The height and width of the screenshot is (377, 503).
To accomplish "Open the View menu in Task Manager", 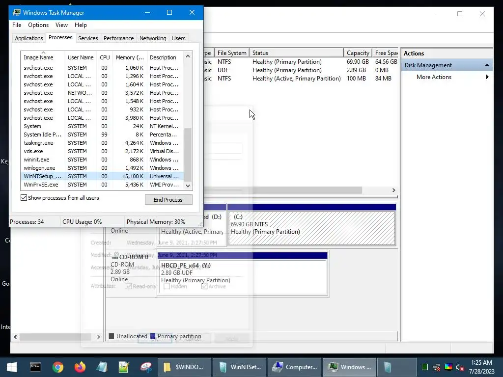I will click(x=61, y=25).
